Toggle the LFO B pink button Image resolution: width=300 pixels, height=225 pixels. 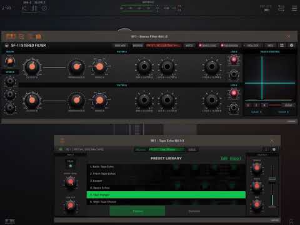click(234, 93)
